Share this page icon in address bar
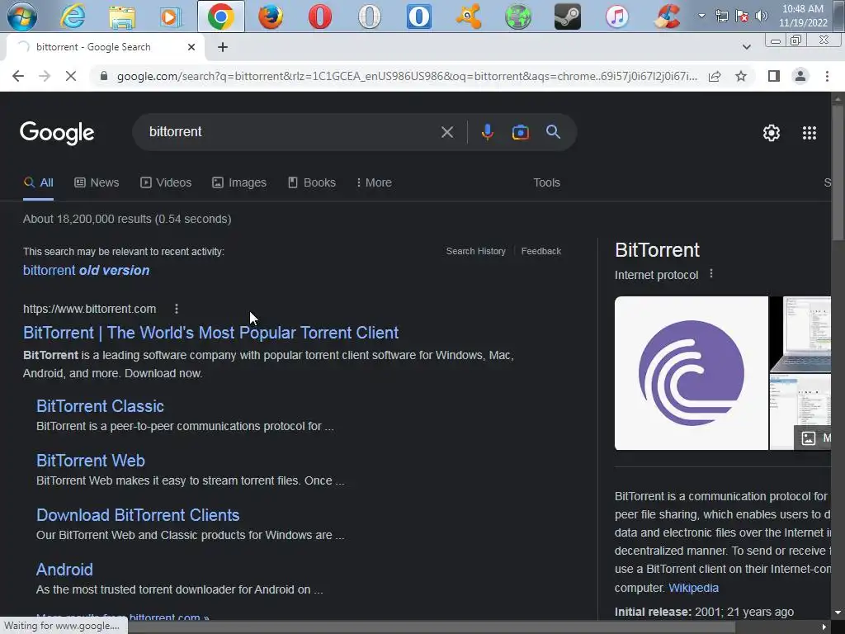Image resolution: width=845 pixels, height=634 pixels. (715, 76)
